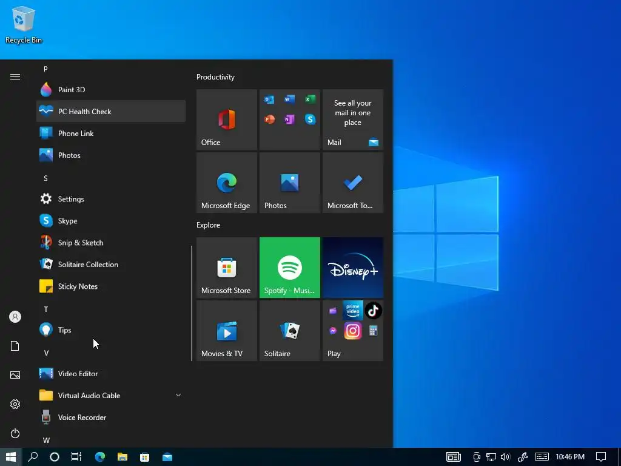The height and width of the screenshot is (466, 621).
Task: Open Excel icon in Office group tile
Action: pos(310,99)
